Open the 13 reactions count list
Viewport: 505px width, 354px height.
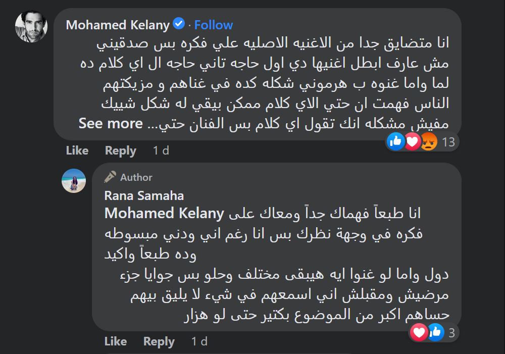tap(448, 142)
